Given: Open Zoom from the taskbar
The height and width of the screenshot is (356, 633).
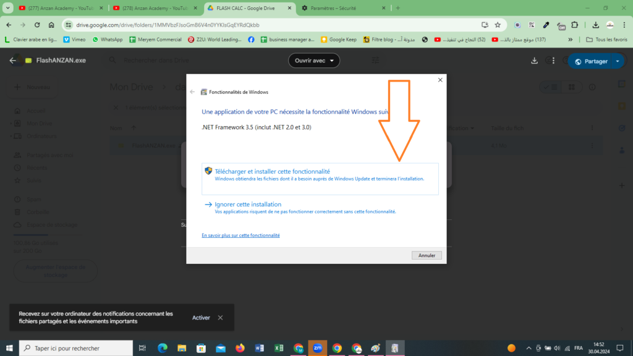Looking at the screenshot, I should [317, 348].
